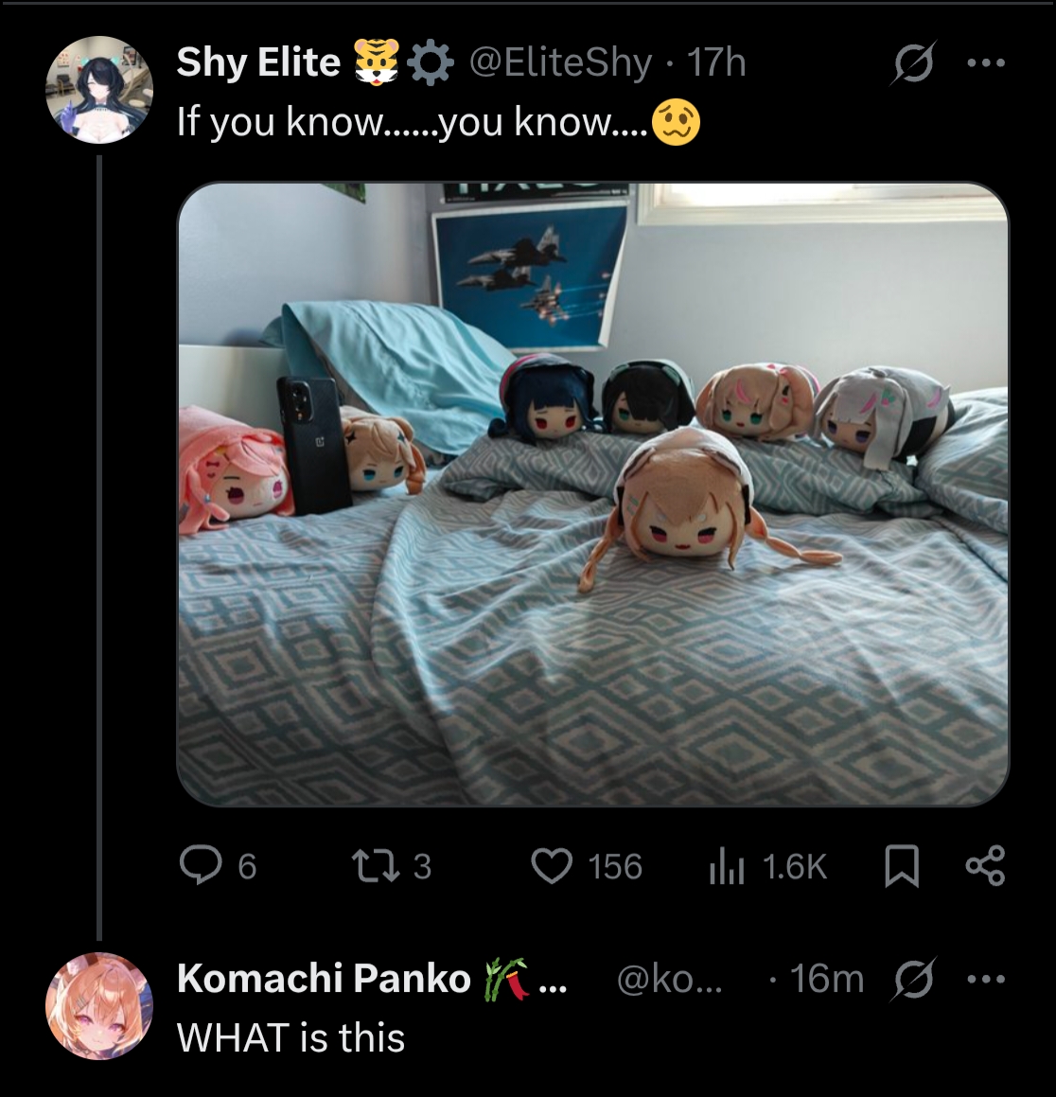This screenshot has height=1097, width=1056.
Task: Click the @EliteShy handle
Action: point(560,63)
